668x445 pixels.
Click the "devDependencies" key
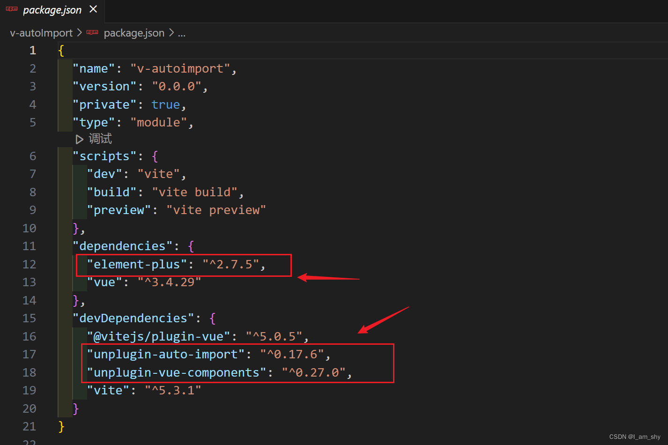pyautogui.click(x=134, y=318)
